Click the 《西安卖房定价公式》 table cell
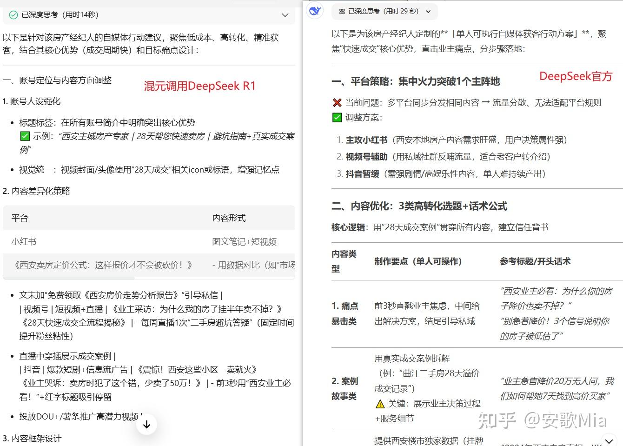The image size is (623, 446). pyautogui.click(x=102, y=265)
